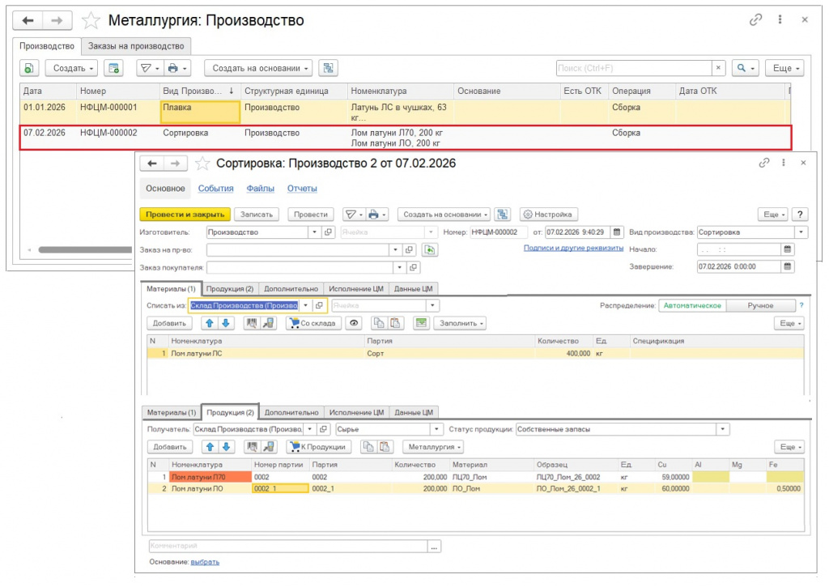Open calendar picker for Начало field
Viewport: 829px width, 587px height.
point(787,249)
